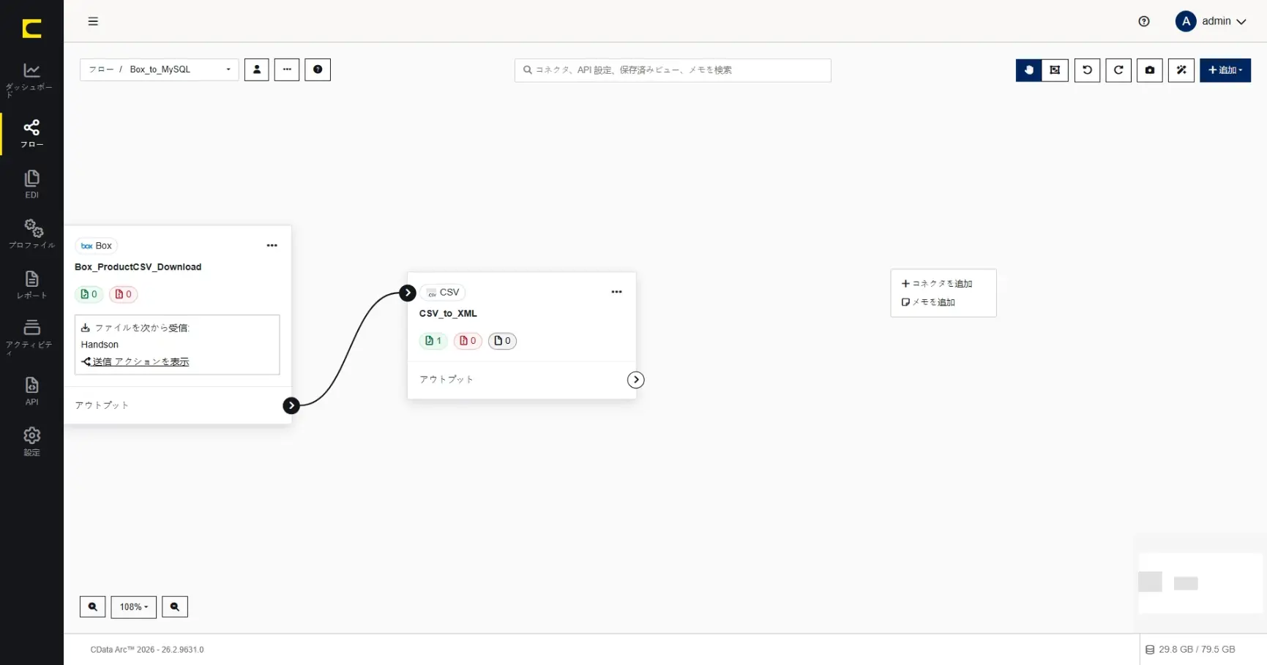
Task: Open the Box connector ellipsis menu
Action: (x=272, y=246)
